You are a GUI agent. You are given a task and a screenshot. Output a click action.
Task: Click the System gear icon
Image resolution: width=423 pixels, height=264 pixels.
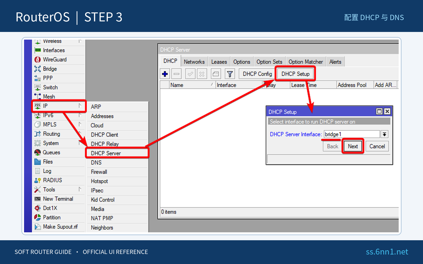(38, 143)
